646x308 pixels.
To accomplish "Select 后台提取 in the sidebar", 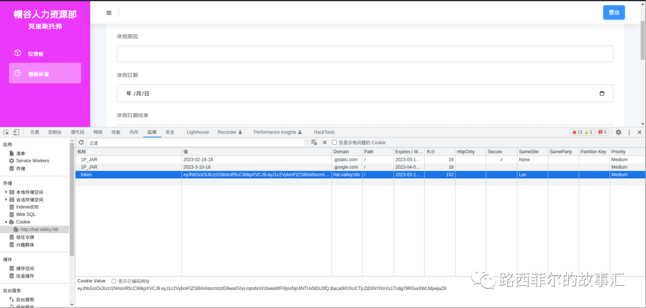I will [x=25, y=300].
